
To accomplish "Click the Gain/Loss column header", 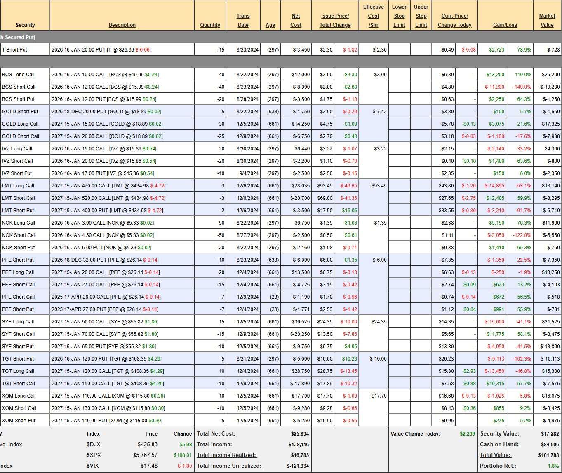I will [x=505, y=25].
